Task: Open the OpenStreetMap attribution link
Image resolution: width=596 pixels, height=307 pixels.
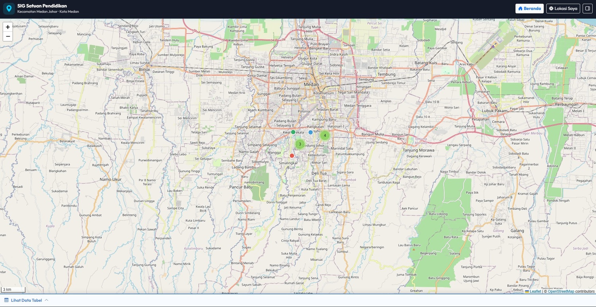Action: click(561, 292)
